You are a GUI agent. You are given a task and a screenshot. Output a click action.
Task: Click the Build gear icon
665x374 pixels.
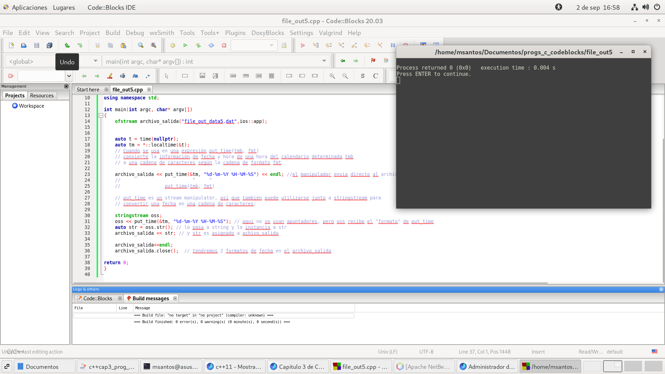click(173, 45)
